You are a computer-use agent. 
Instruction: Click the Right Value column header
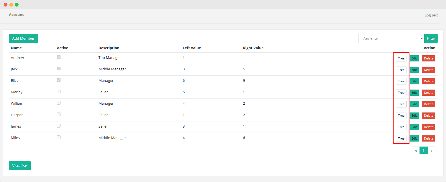[x=253, y=48]
